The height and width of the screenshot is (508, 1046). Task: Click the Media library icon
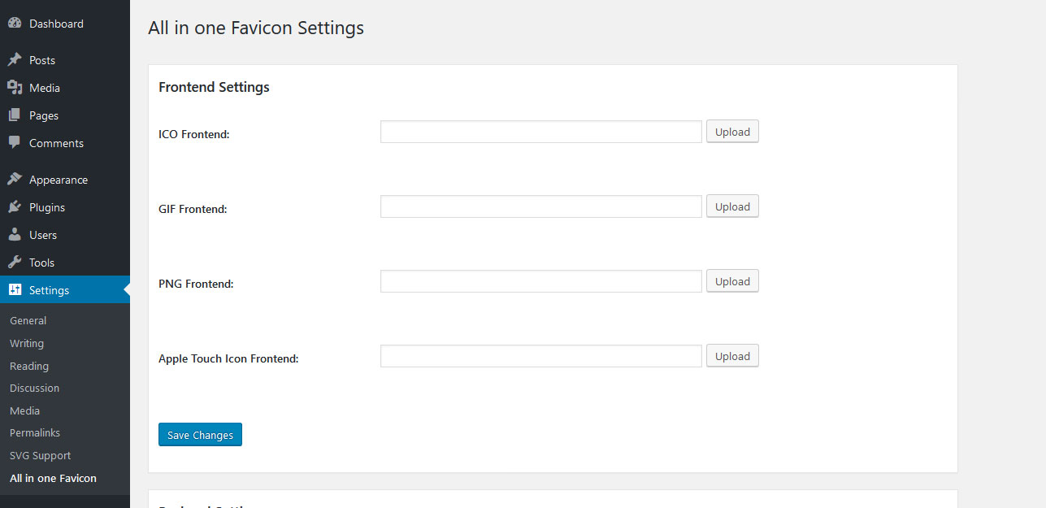(x=15, y=88)
